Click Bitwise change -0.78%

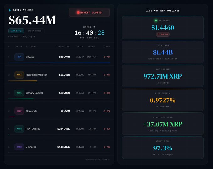tap(107, 57)
